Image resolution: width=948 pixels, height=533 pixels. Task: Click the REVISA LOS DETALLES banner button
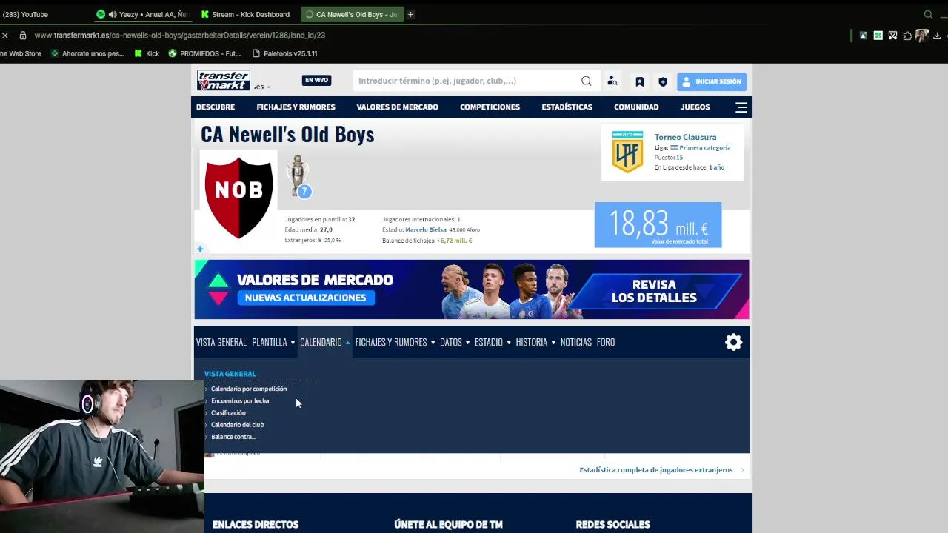pyautogui.click(x=654, y=291)
